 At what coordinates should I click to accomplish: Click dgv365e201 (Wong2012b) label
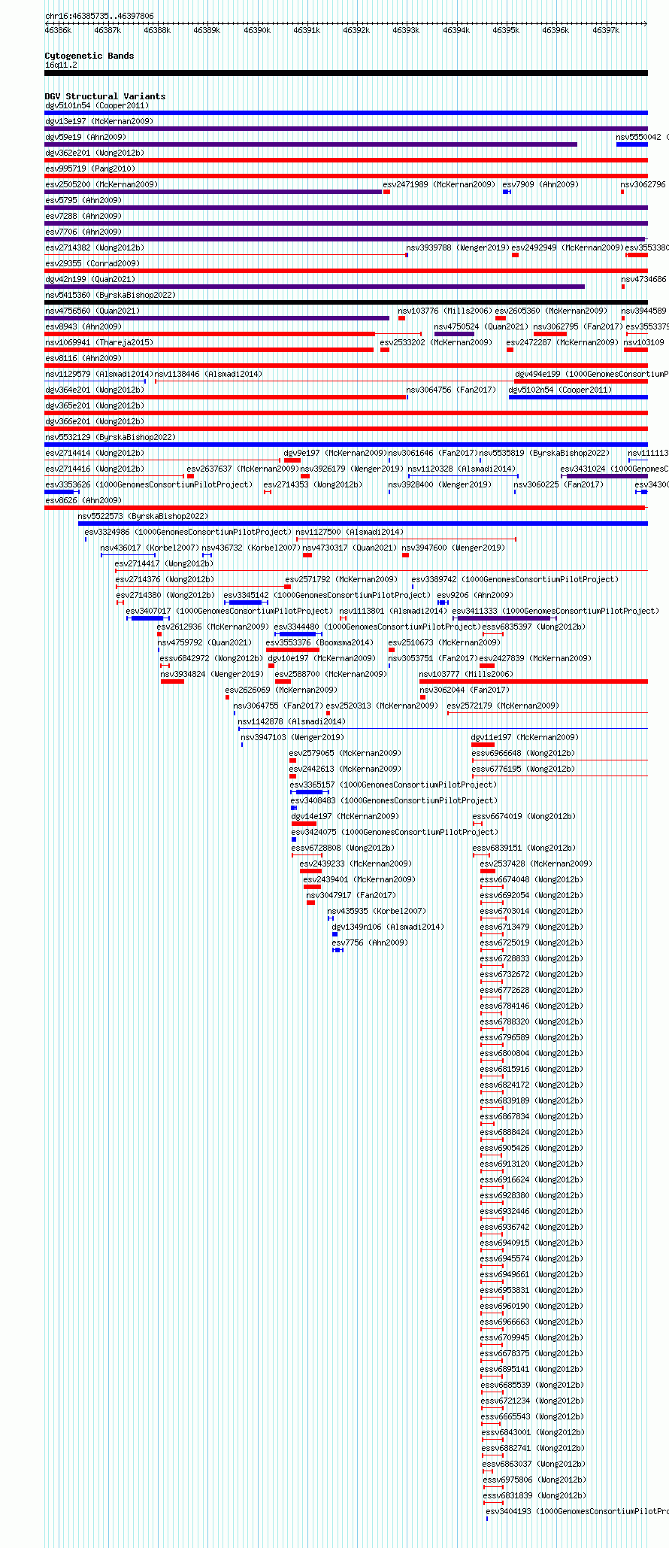pos(95,405)
